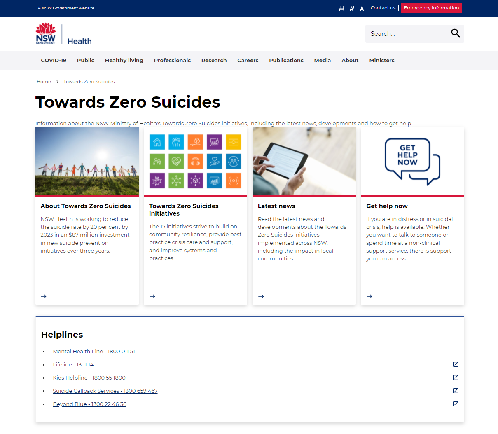Click the arrow on Latest news card
The height and width of the screenshot is (434, 498).
pyautogui.click(x=261, y=296)
